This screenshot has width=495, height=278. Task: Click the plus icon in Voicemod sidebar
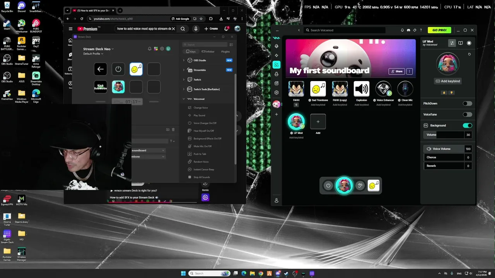point(277,114)
